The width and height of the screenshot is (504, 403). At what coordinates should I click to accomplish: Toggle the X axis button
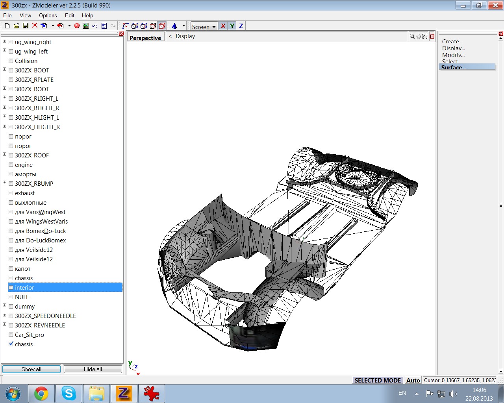[223, 26]
